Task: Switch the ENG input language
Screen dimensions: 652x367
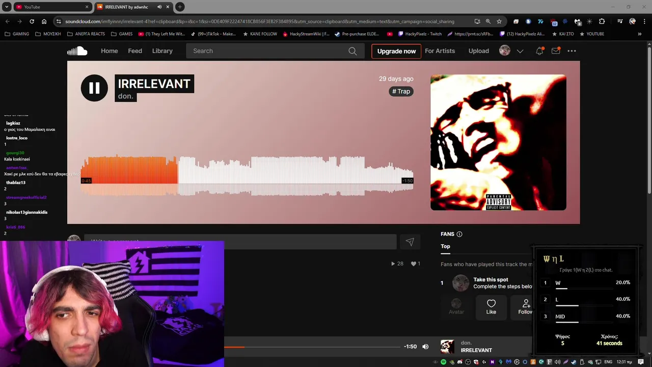Action: point(608,362)
